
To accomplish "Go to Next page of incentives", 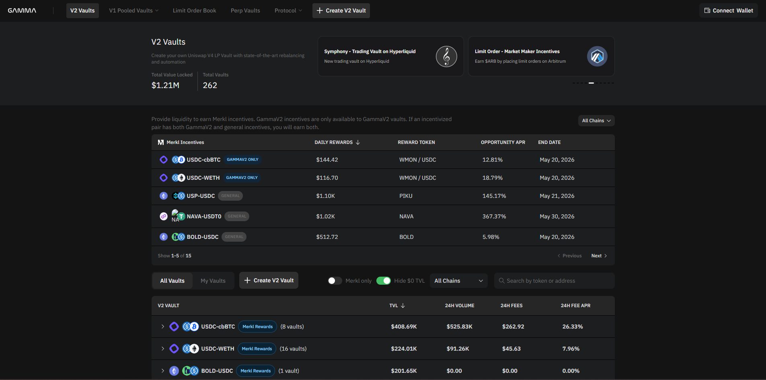I will coord(599,256).
